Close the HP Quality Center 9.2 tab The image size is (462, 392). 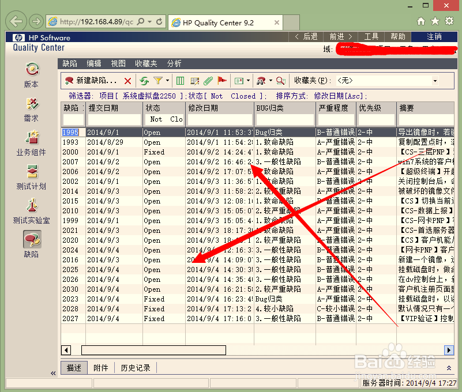pos(277,22)
